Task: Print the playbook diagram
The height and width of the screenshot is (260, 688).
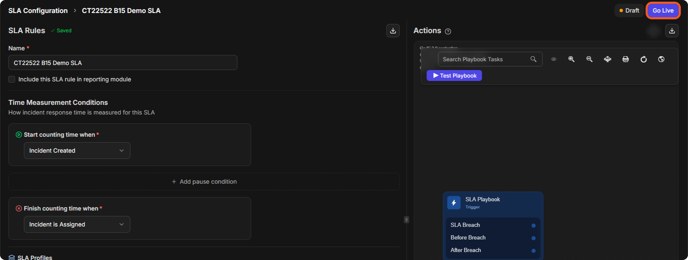Action: 625,59
